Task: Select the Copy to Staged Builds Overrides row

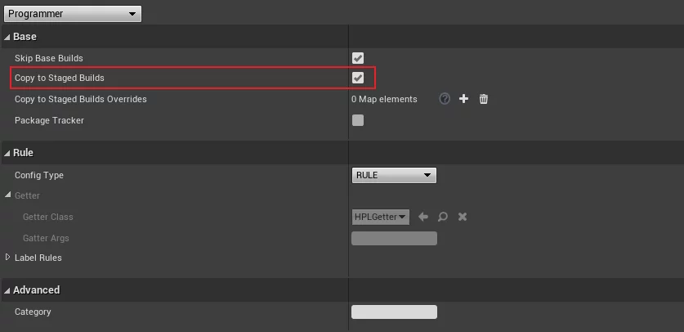Action: coord(342,99)
